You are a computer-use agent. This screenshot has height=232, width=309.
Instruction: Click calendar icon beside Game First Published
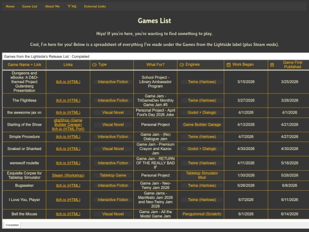pos(272,65)
